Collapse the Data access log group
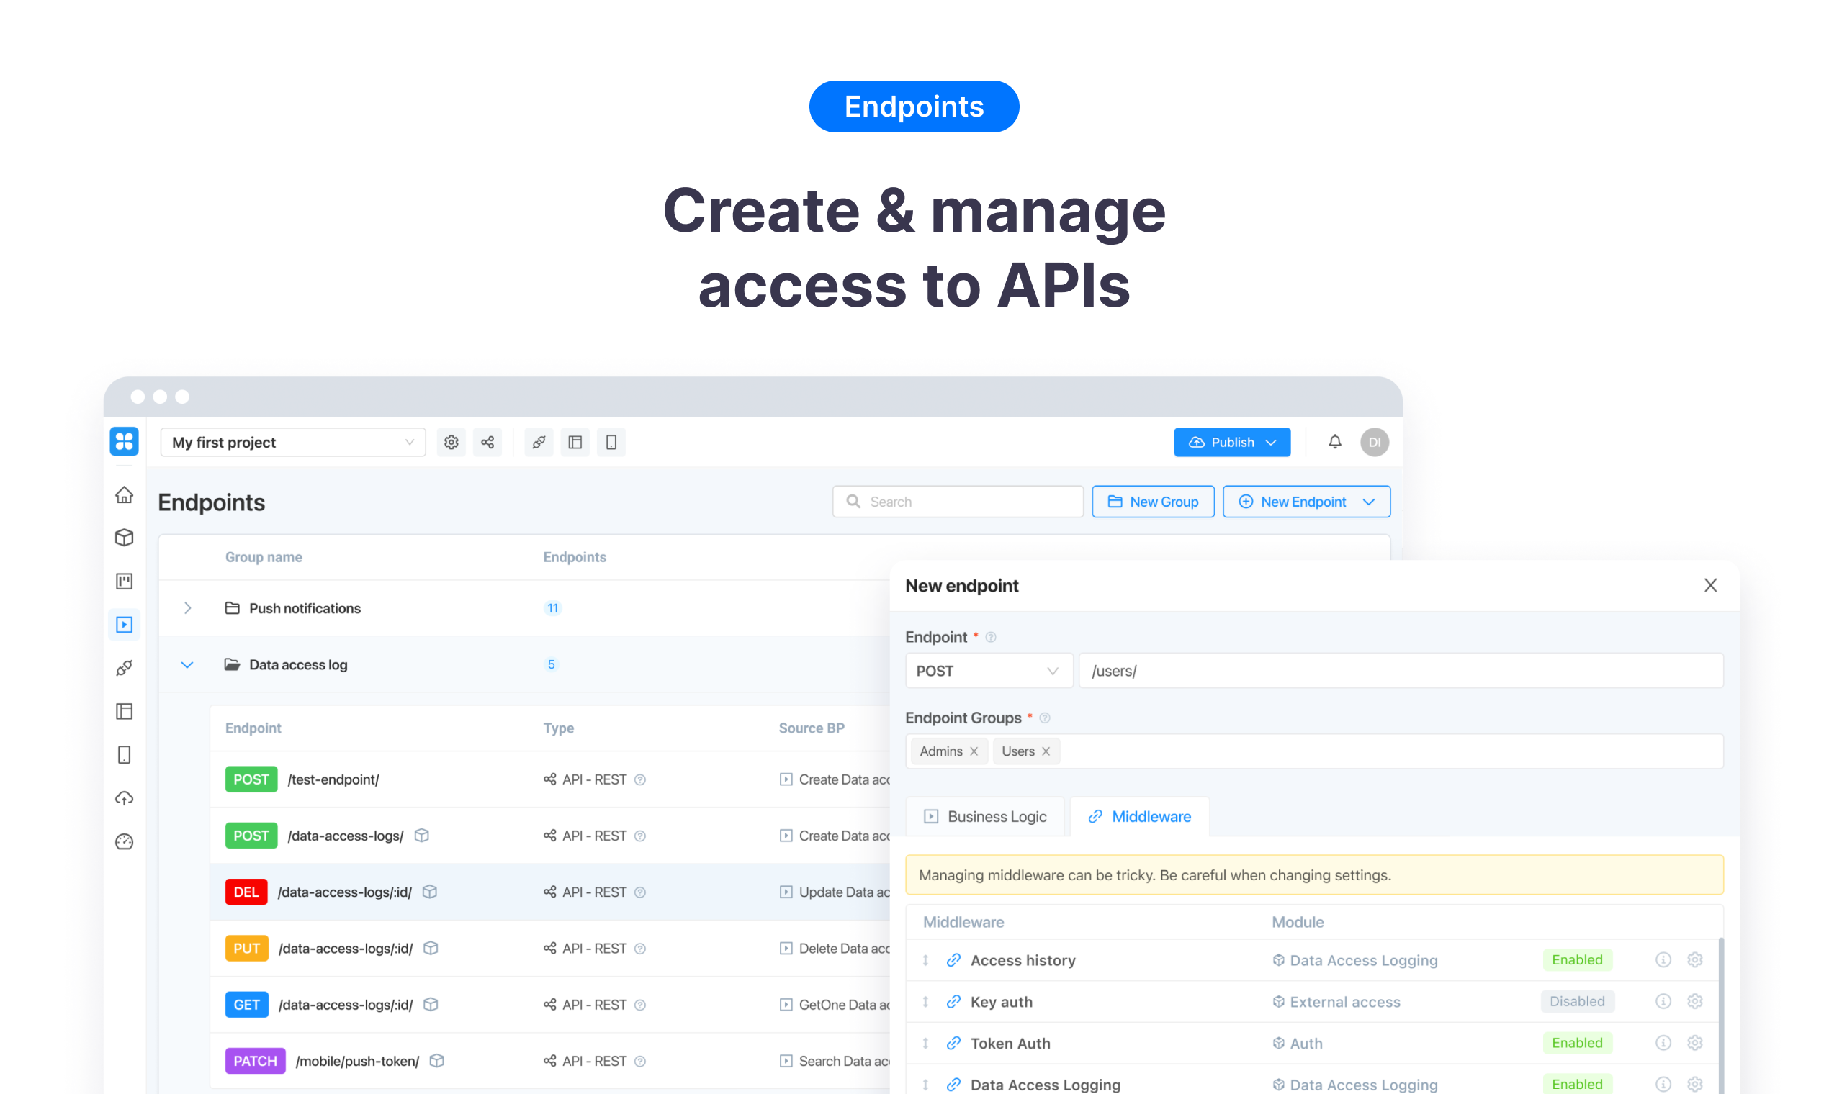Image resolution: width=1829 pixels, height=1094 pixels. coord(187,664)
